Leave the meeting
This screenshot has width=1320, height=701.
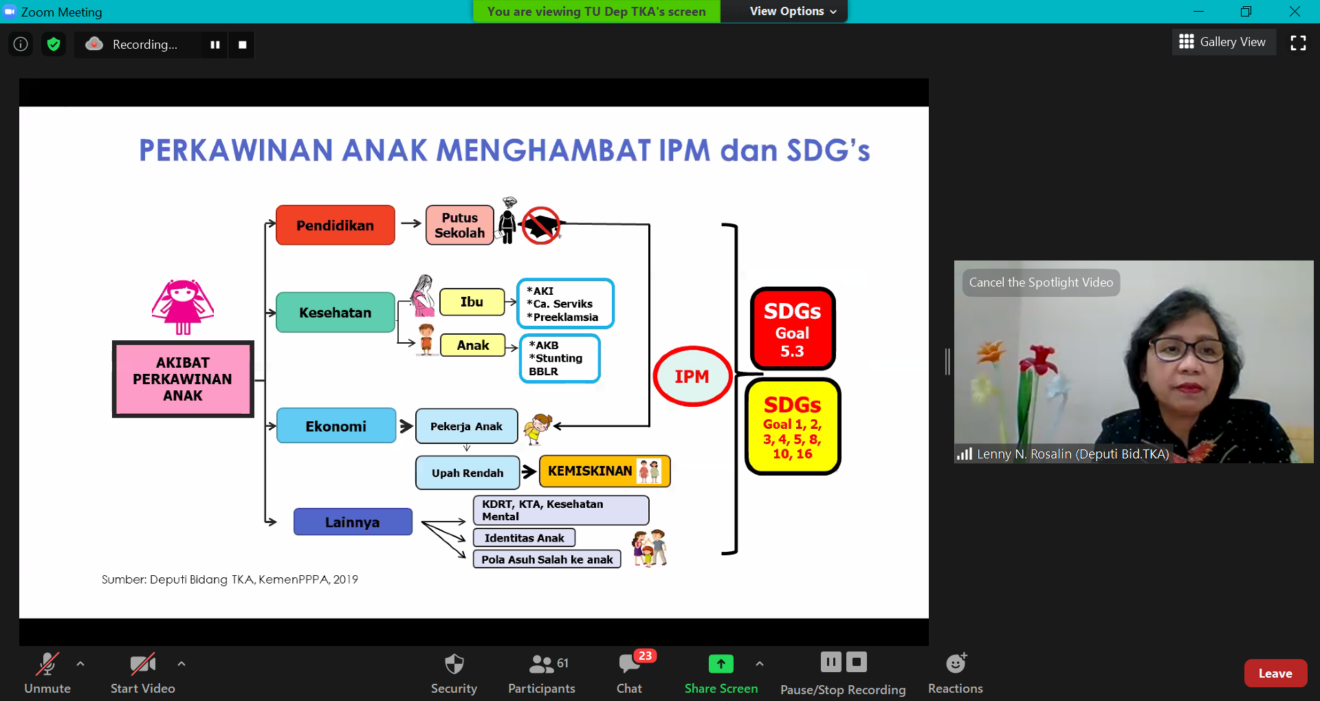tap(1275, 674)
